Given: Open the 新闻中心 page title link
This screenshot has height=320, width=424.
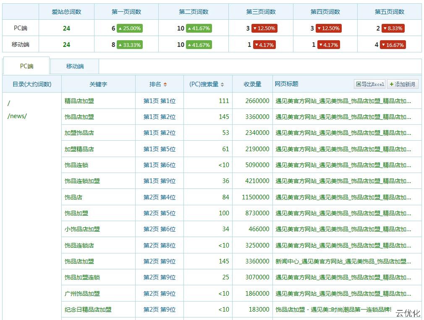Looking at the screenshot, I should [343, 261].
